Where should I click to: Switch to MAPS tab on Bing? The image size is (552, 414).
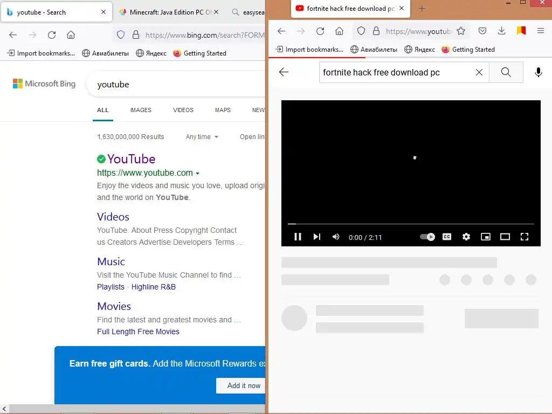pyautogui.click(x=223, y=110)
